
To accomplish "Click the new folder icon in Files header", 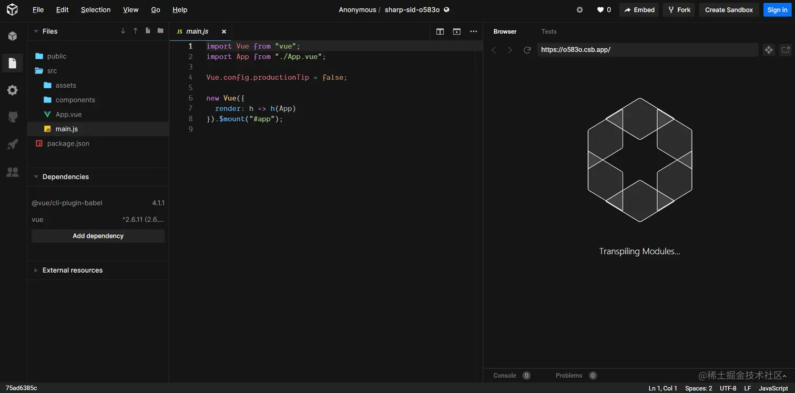I will click(160, 31).
